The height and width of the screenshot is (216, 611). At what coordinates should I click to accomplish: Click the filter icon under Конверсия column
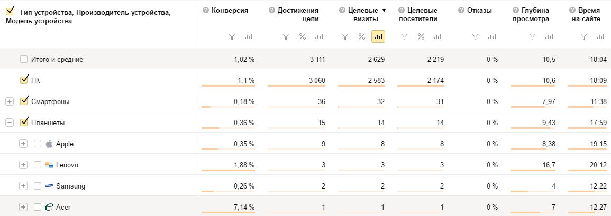pyautogui.click(x=232, y=37)
